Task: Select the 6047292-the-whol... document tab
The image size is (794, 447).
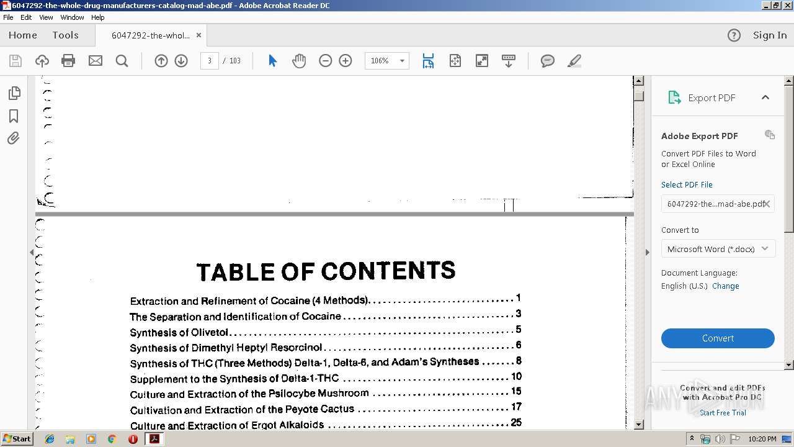Action: click(151, 35)
